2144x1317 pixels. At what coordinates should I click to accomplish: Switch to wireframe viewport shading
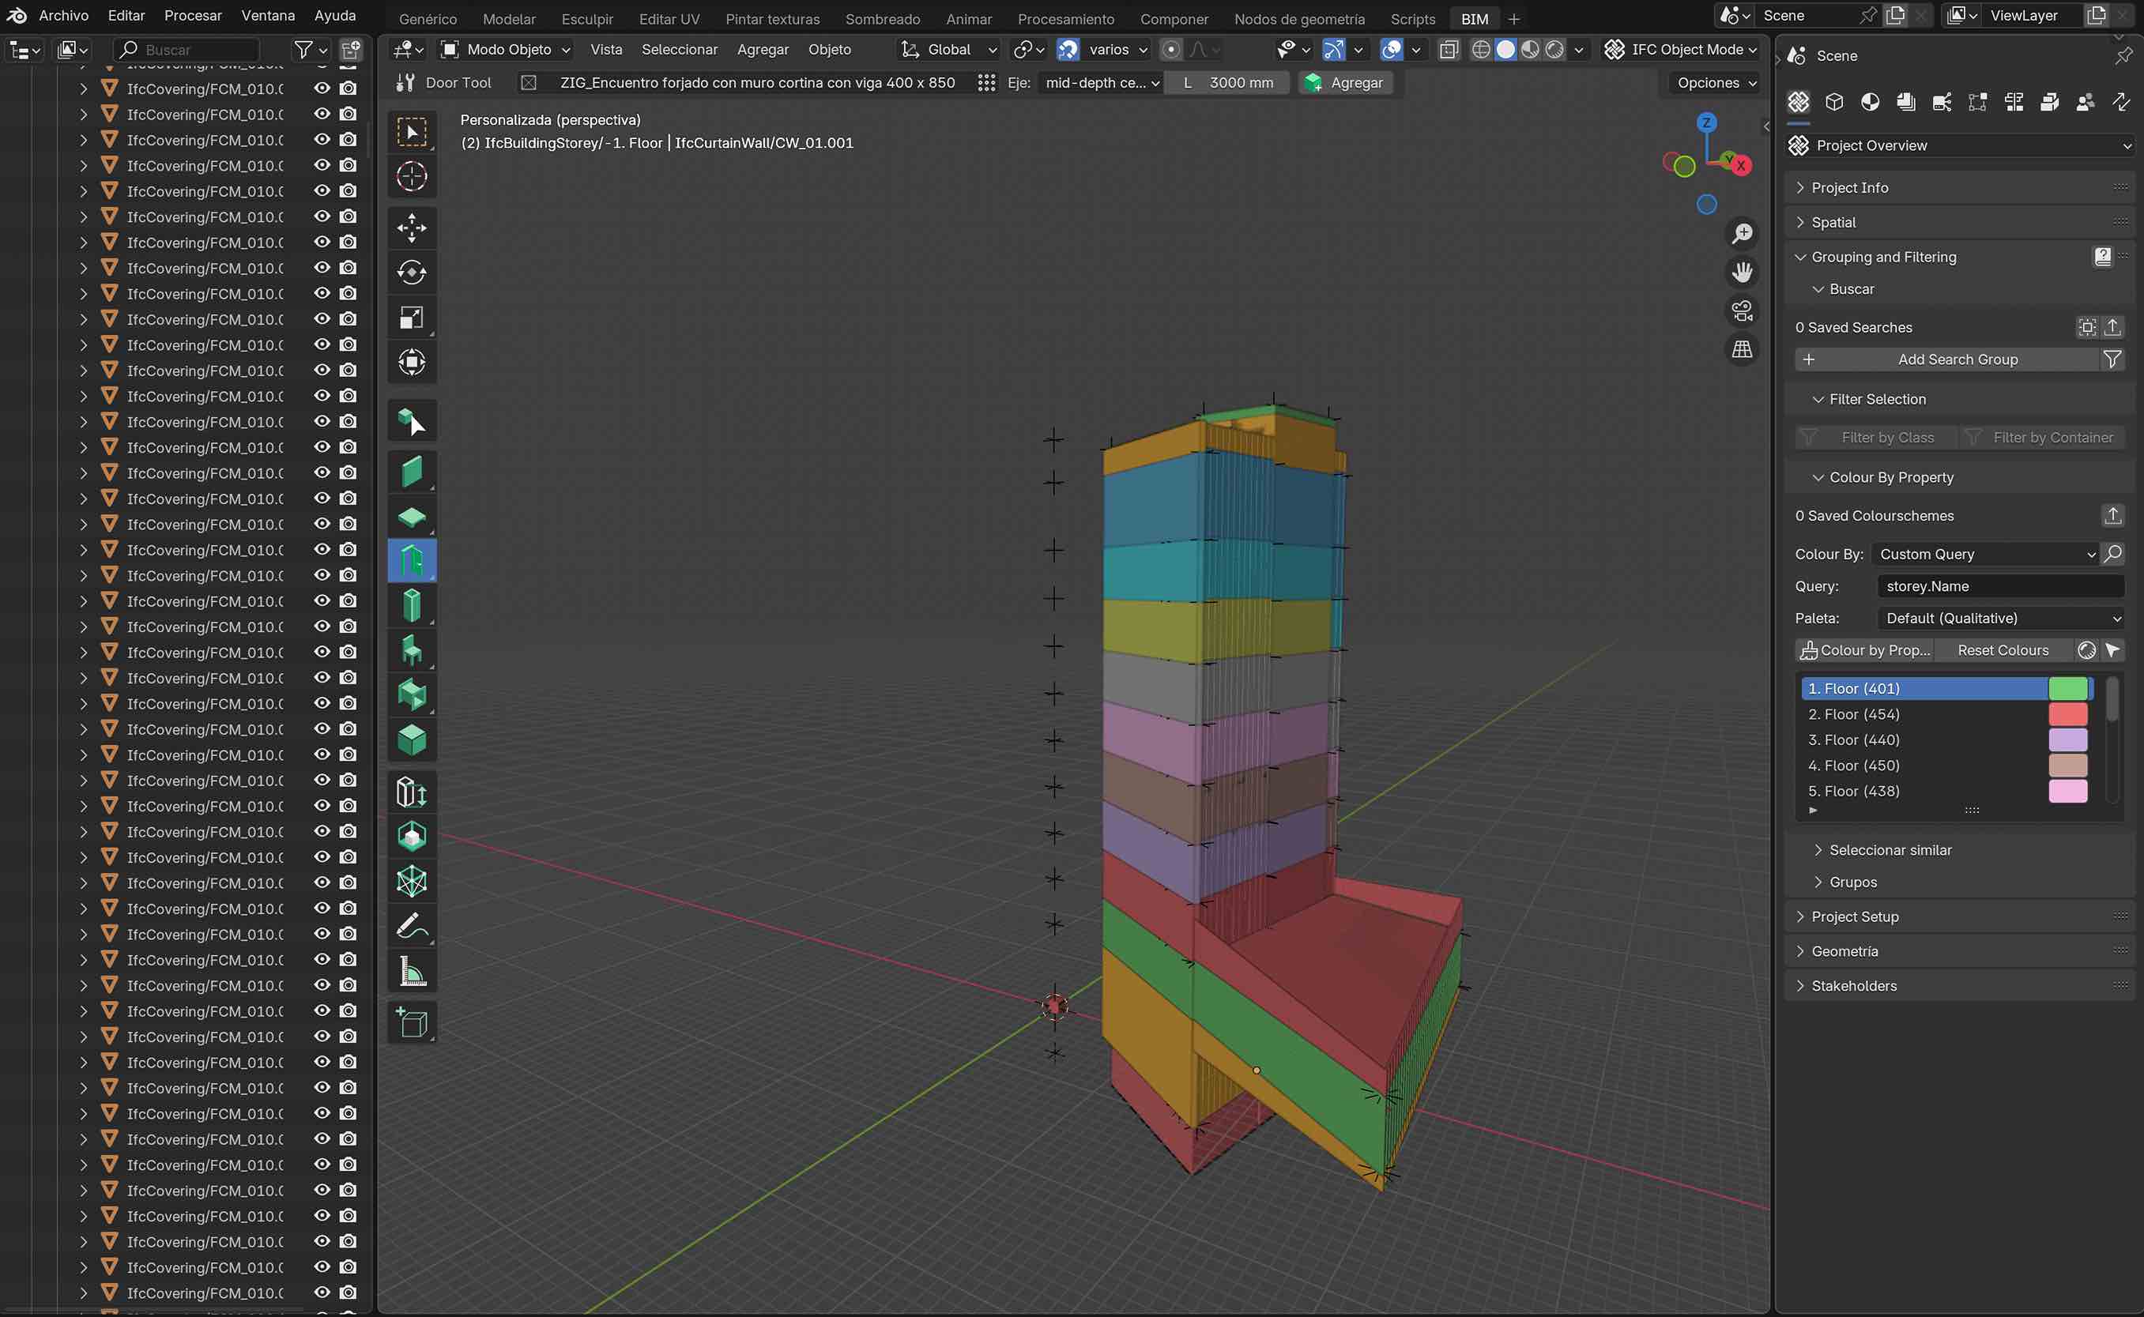coord(1481,50)
